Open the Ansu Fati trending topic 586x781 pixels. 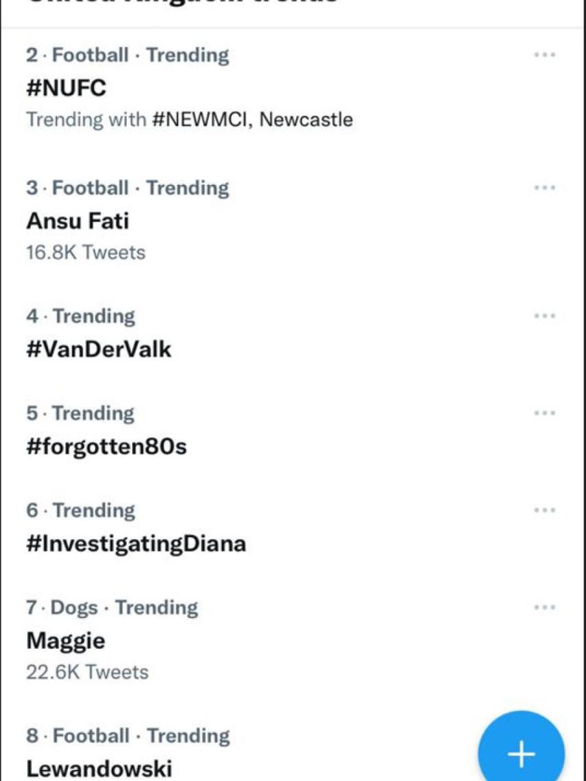coord(77,221)
